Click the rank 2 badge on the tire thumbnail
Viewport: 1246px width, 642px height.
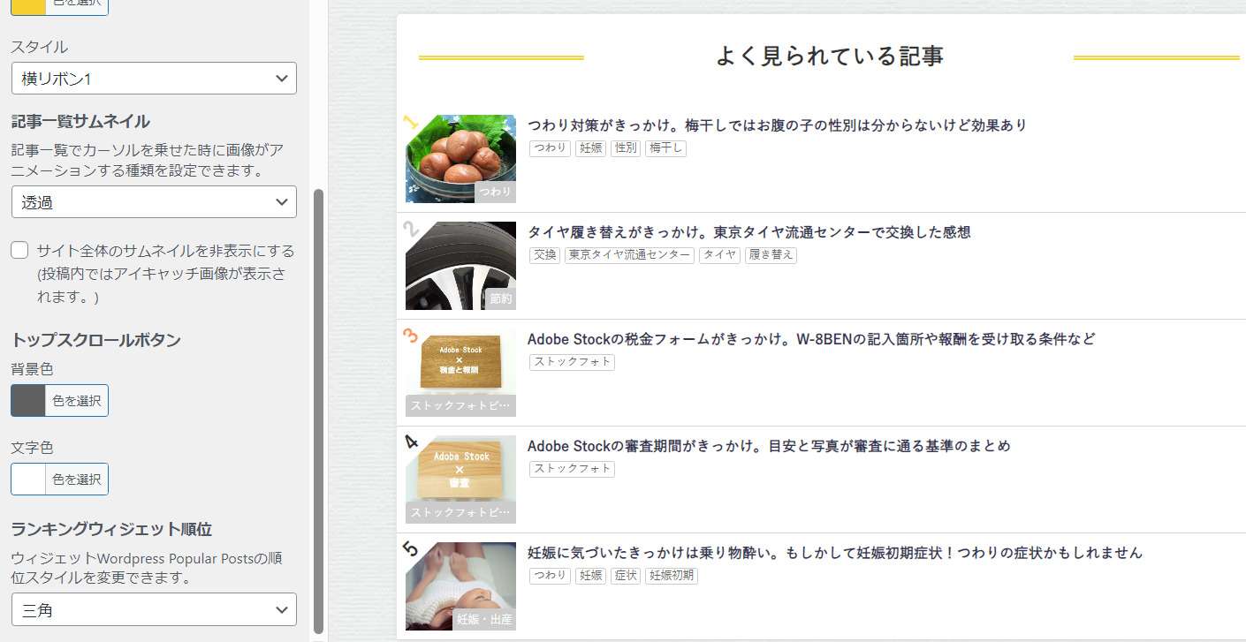coord(410,230)
